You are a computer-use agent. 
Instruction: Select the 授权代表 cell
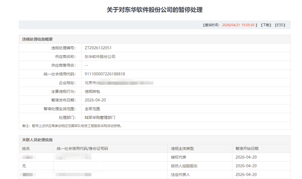(x=178, y=157)
